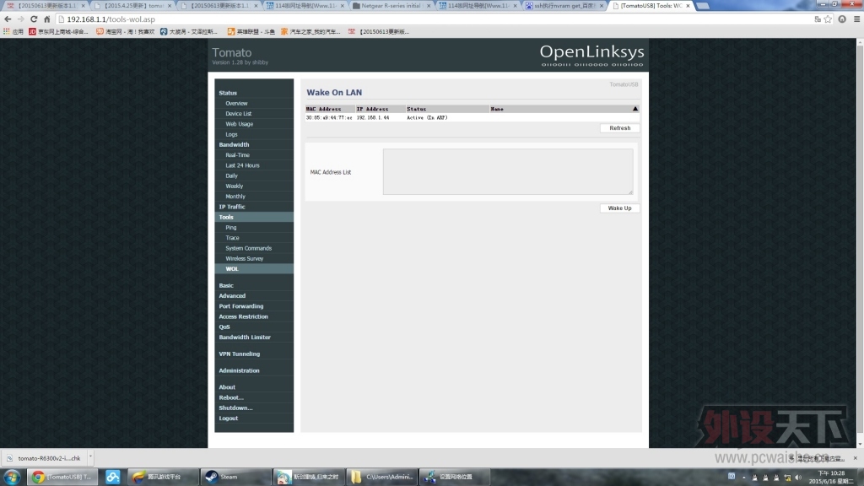Click the Netgear R-series tab
The height and width of the screenshot is (486, 864).
coord(391,5)
